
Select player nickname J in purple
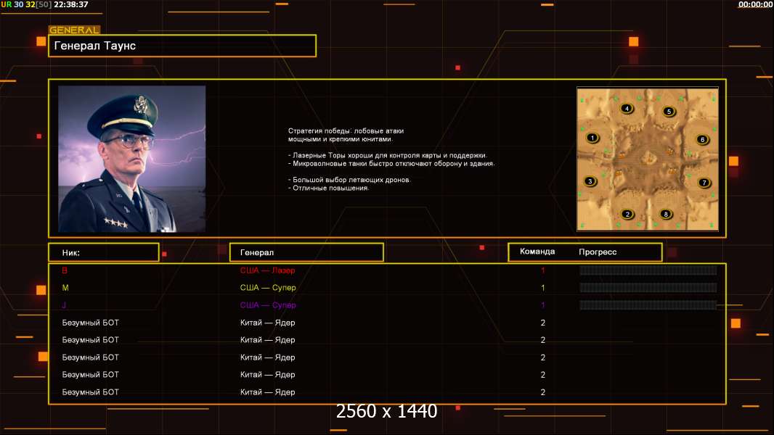(x=64, y=305)
